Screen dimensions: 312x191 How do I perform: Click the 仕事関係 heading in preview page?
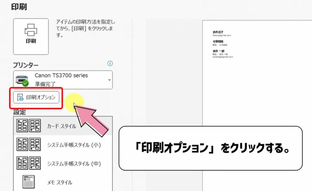point(218,41)
